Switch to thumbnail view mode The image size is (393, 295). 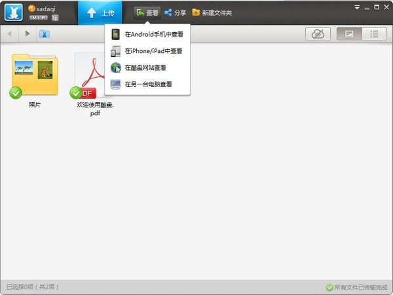tap(349, 34)
